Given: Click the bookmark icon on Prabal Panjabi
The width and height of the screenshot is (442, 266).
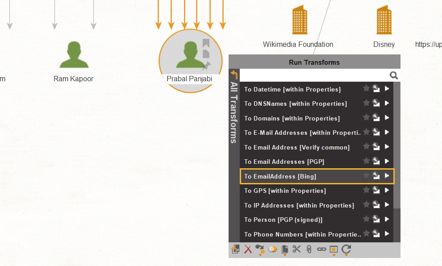Looking at the screenshot, I should coord(206,43).
